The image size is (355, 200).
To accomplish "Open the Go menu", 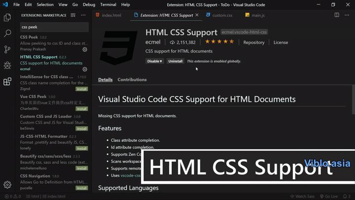I will click(75, 4).
